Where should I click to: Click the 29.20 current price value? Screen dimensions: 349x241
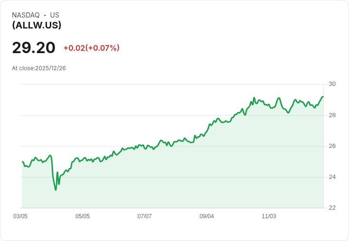tap(34, 47)
